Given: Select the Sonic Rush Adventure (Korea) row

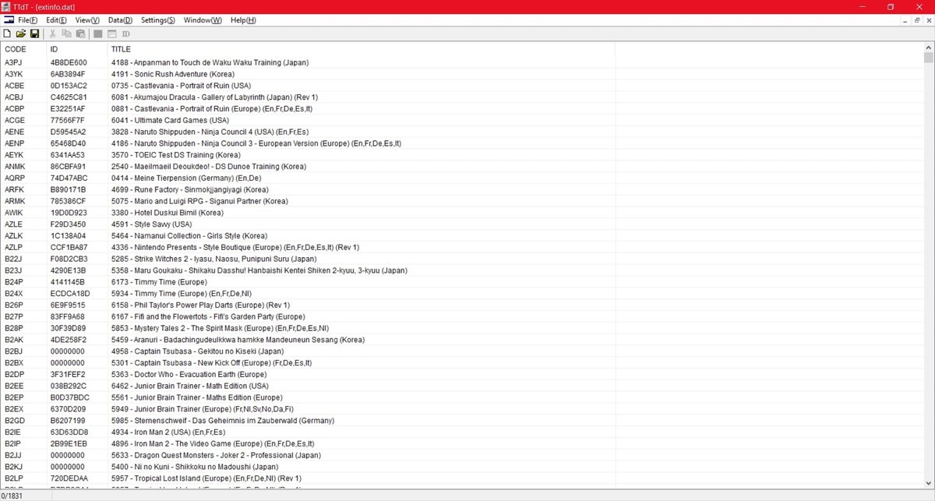Looking at the screenshot, I should click(461, 74).
